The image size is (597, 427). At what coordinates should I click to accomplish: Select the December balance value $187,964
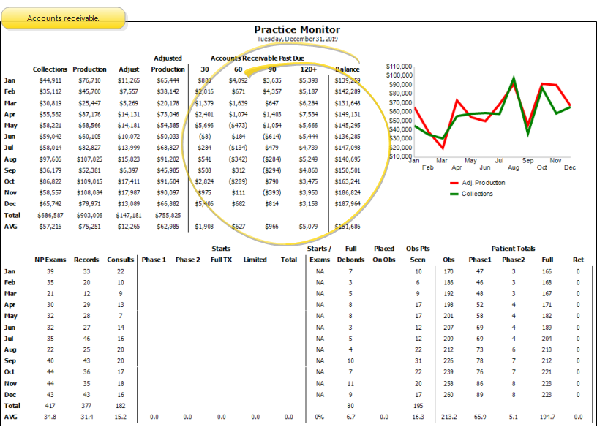pos(347,205)
